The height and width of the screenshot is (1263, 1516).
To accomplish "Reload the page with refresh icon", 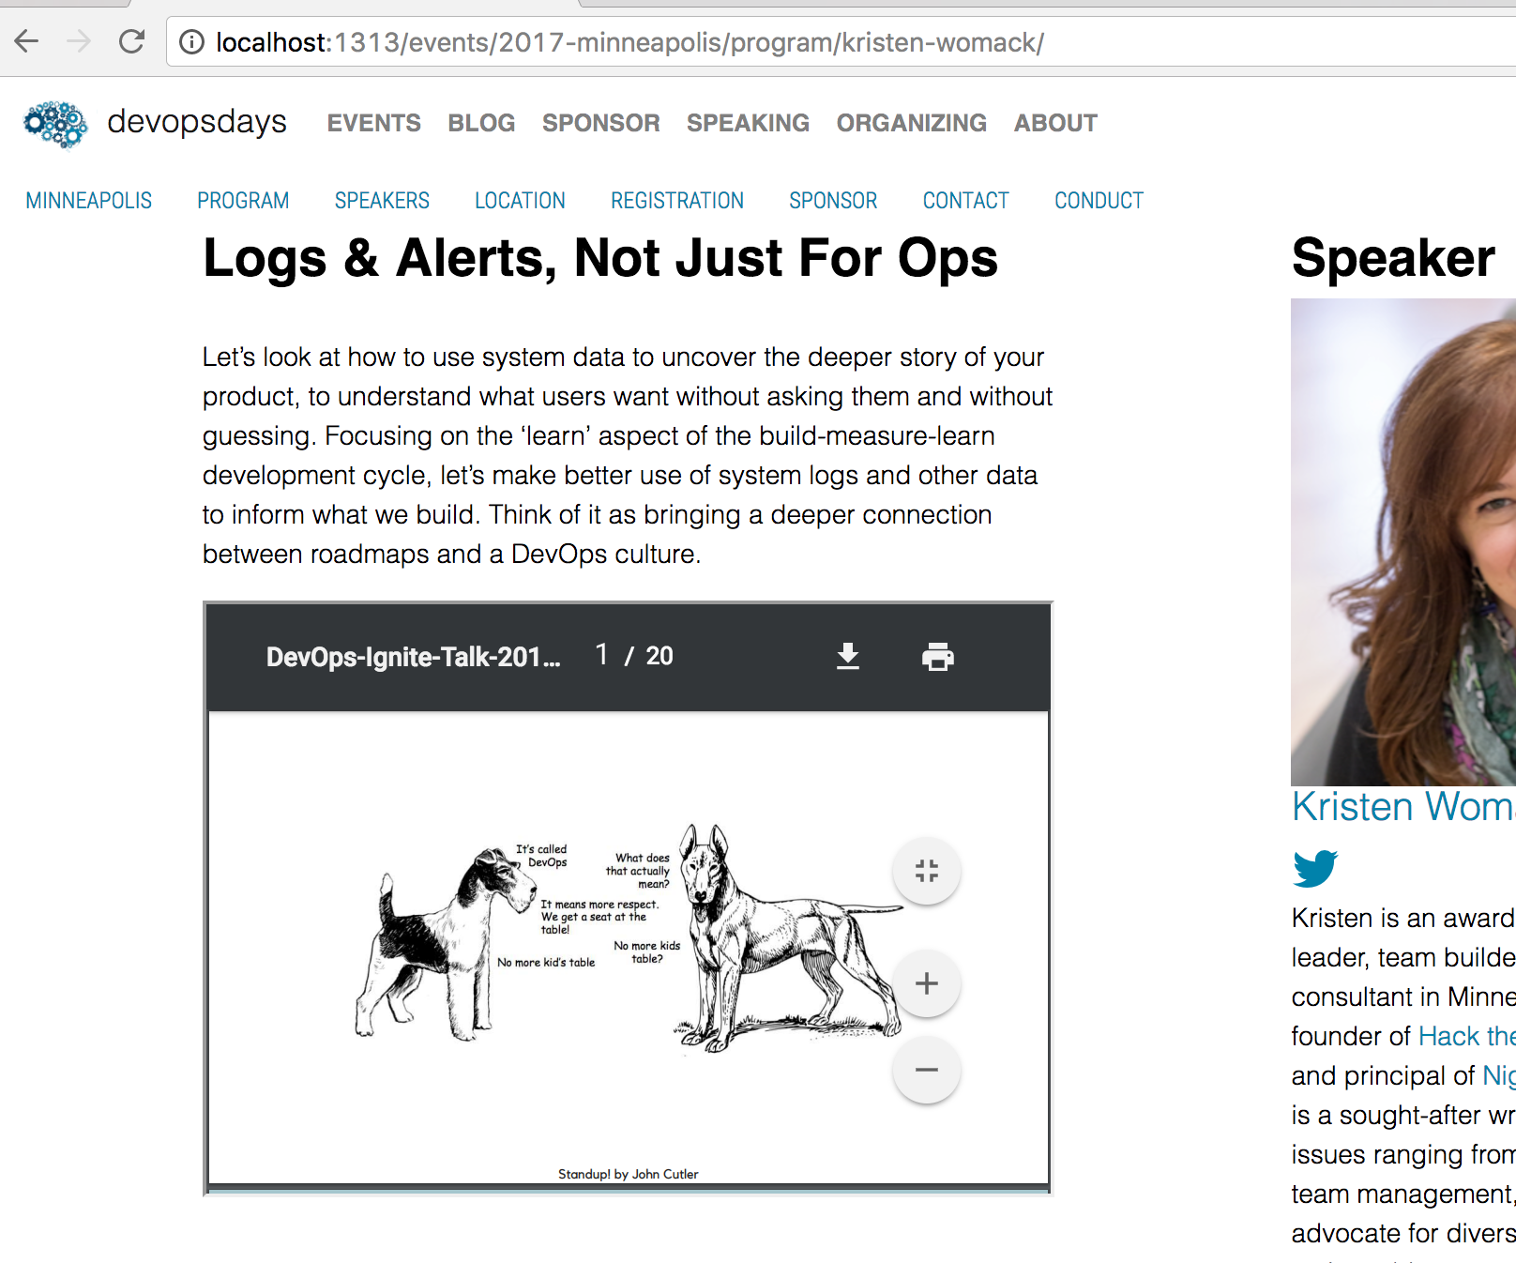I will point(131,41).
